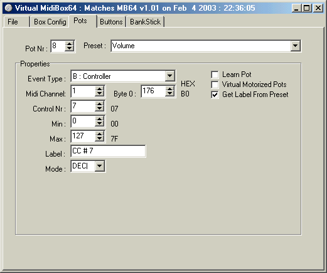Open the File tab
The height and width of the screenshot is (273, 327).
click(x=16, y=22)
